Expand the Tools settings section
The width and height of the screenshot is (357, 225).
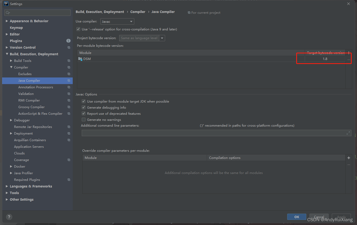(7, 193)
